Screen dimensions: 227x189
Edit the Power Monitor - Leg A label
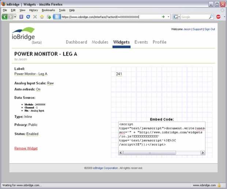31,74
